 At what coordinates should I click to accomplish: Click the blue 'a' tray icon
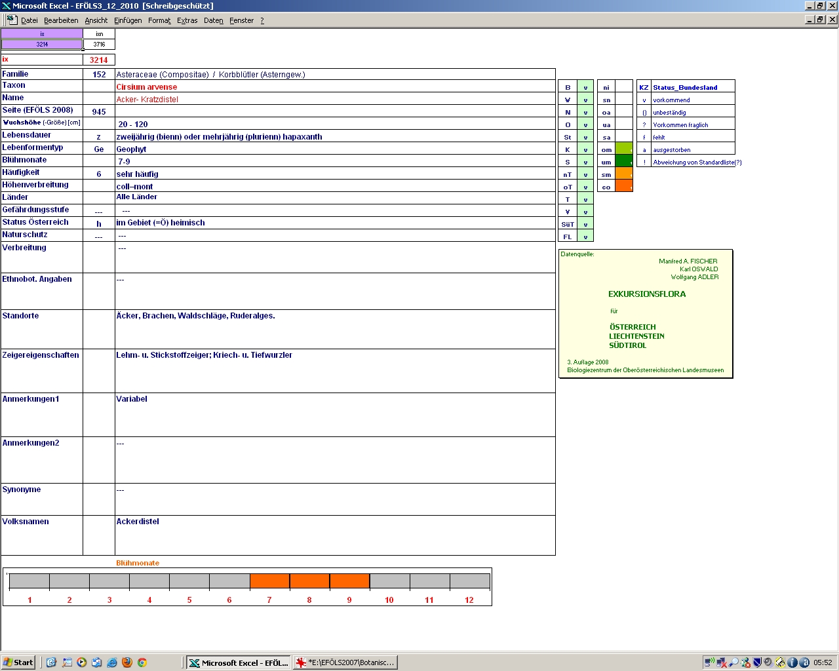tap(804, 662)
